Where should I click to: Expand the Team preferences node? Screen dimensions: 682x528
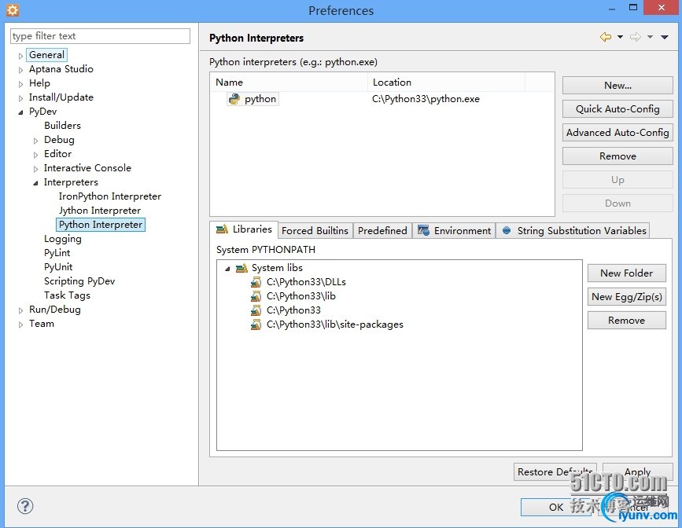pos(20,324)
